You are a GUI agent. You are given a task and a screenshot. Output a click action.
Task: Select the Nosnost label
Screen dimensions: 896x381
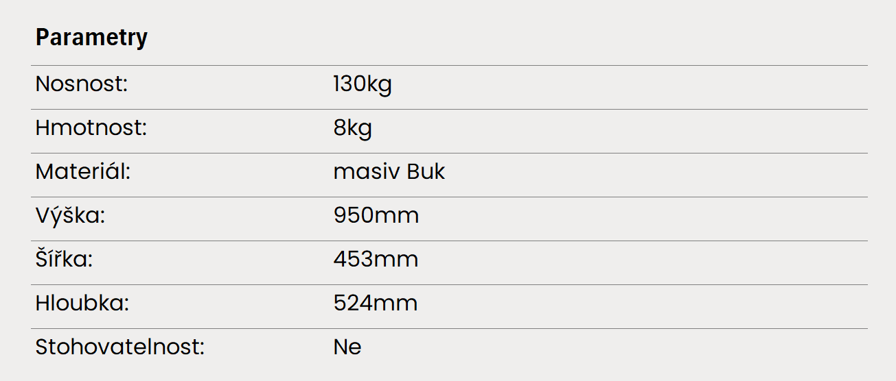point(82,84)
